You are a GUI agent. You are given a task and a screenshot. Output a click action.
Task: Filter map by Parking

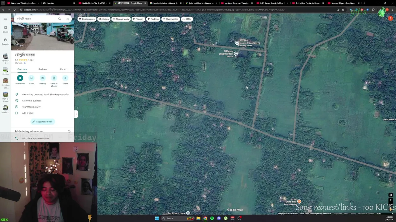[x=153, y=19]
